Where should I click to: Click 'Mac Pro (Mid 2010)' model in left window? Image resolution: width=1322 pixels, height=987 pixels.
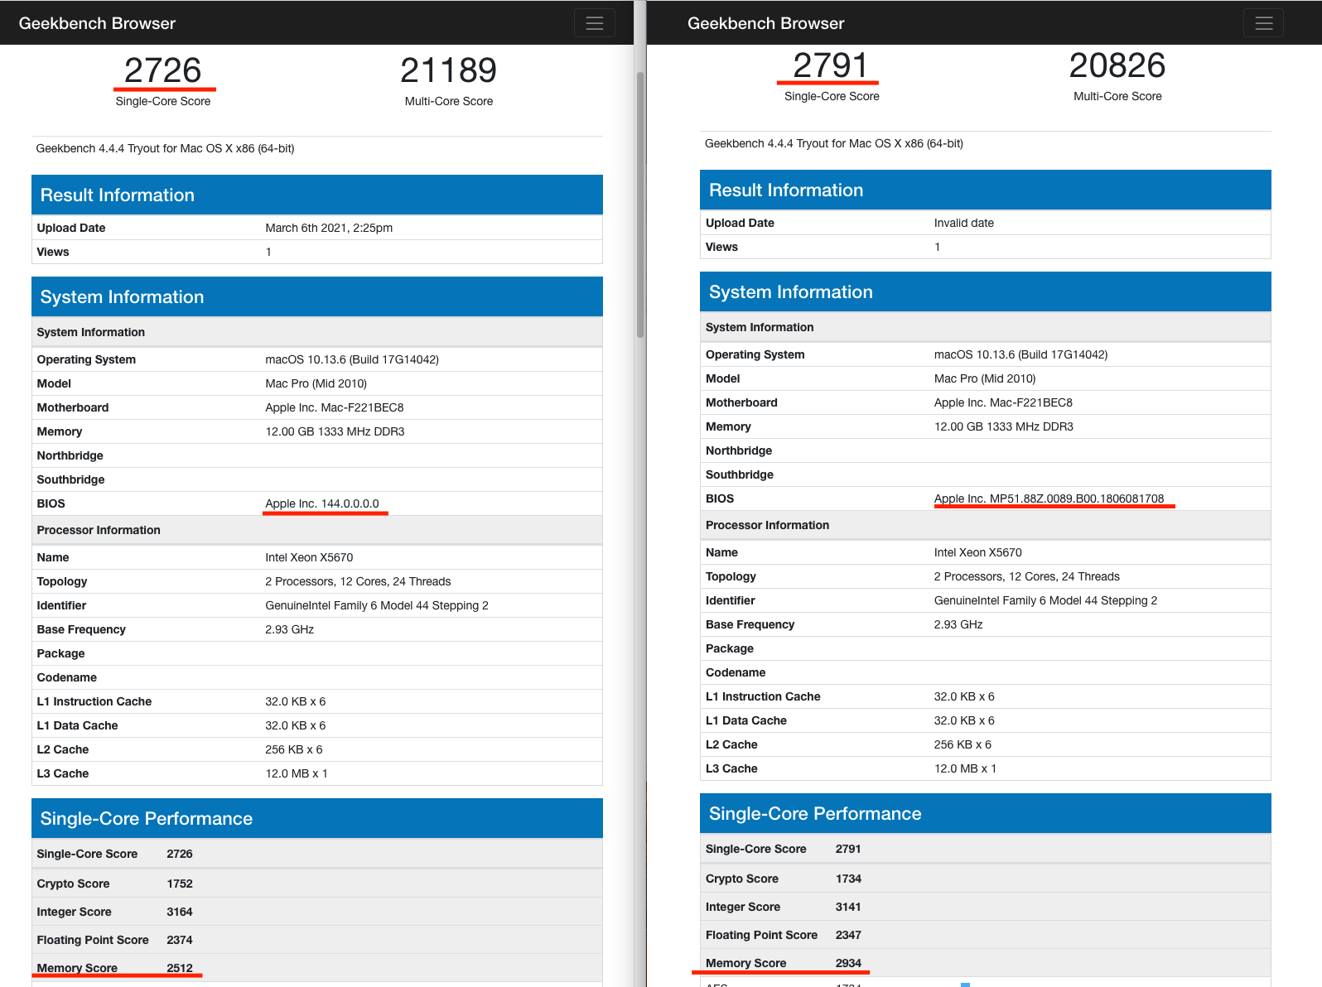pyautogui.click(x=316, y=383)
